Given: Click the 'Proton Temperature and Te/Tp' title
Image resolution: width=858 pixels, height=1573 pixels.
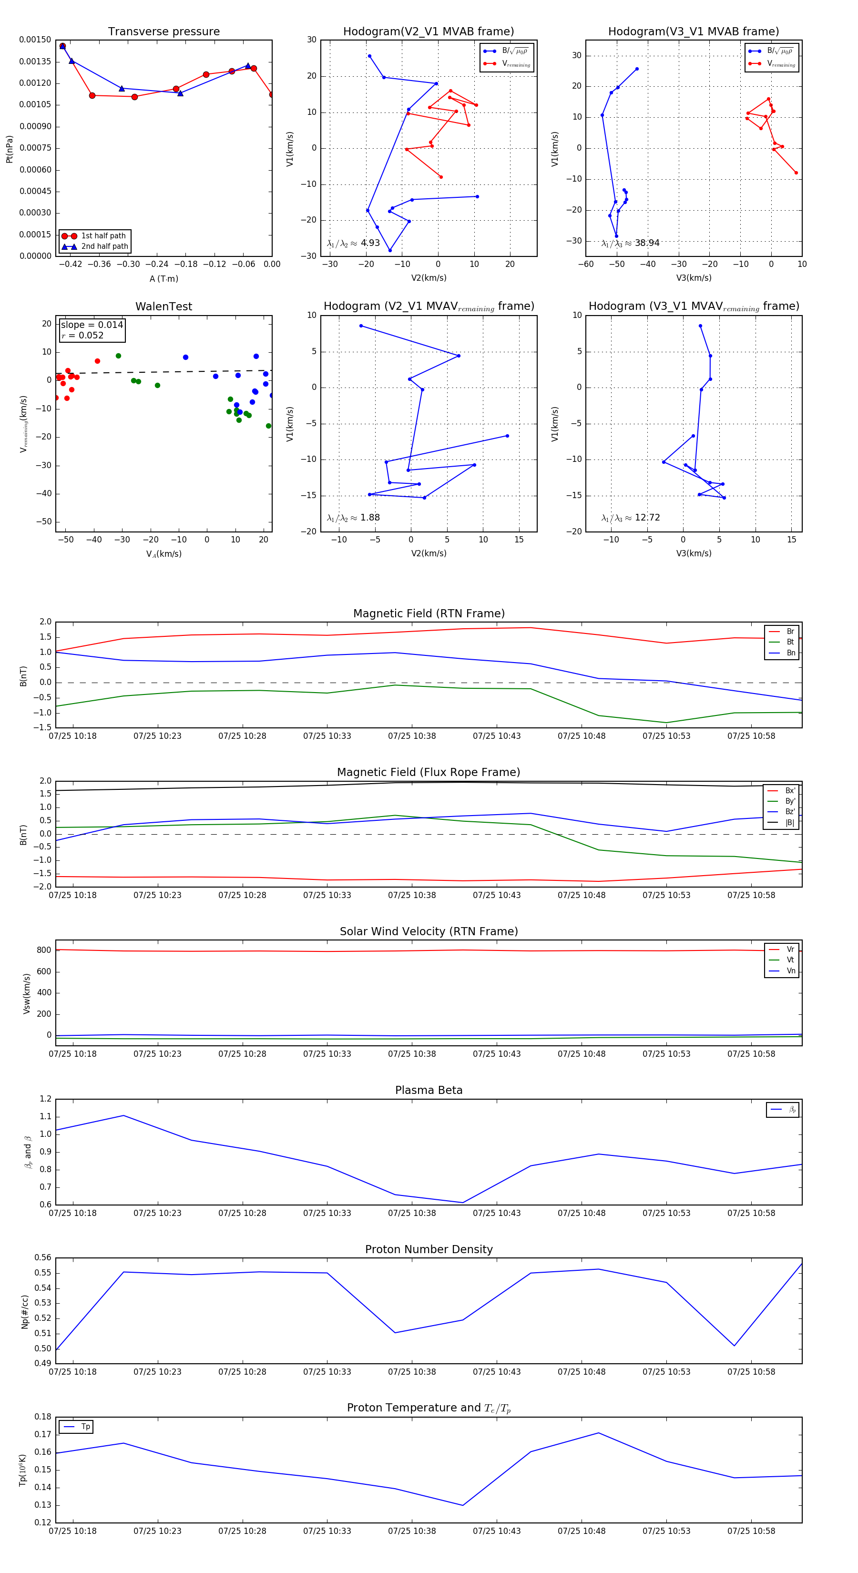Looking at the screenshot, I should point(429,1408).
